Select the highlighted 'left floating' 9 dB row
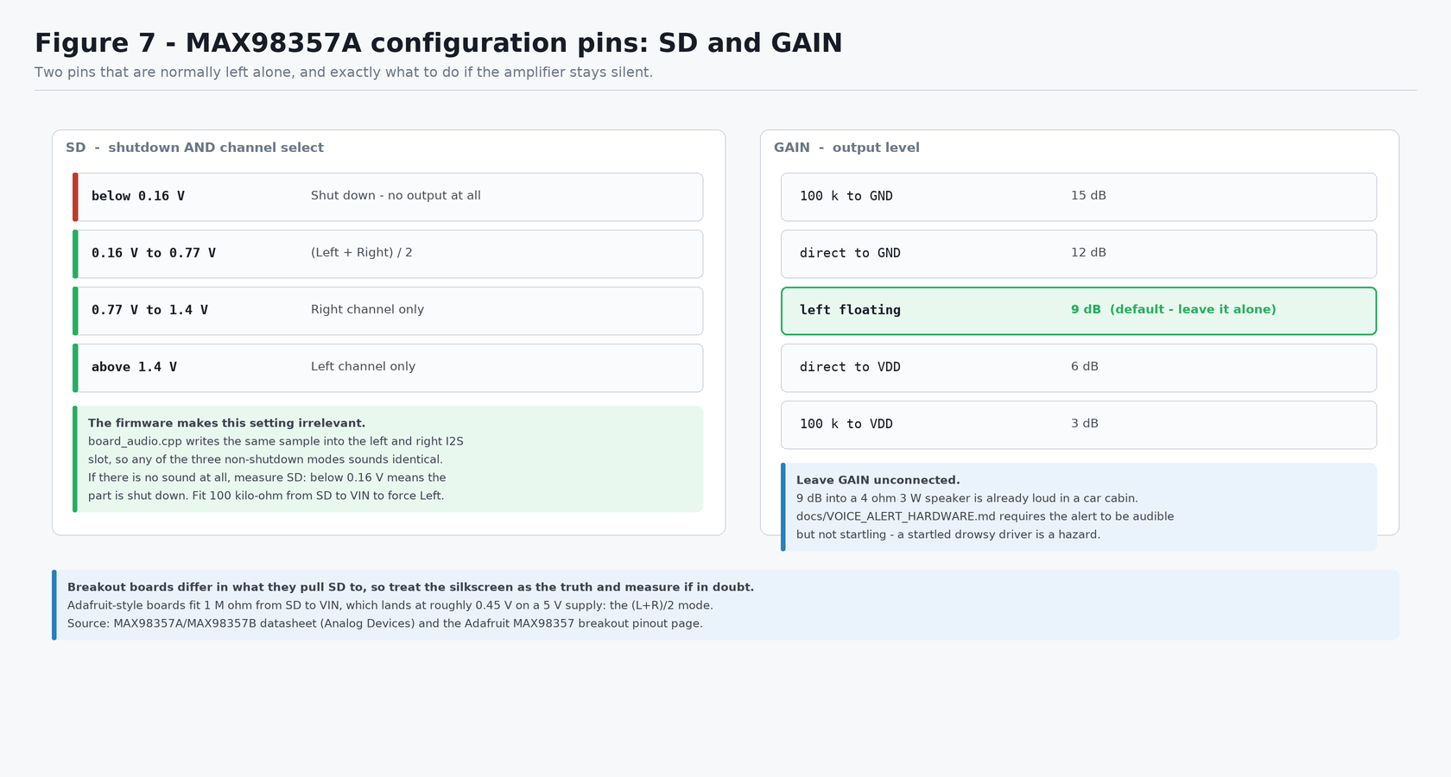The width and height of the screenshot is (1451, 777). (x=1079, y=311)
